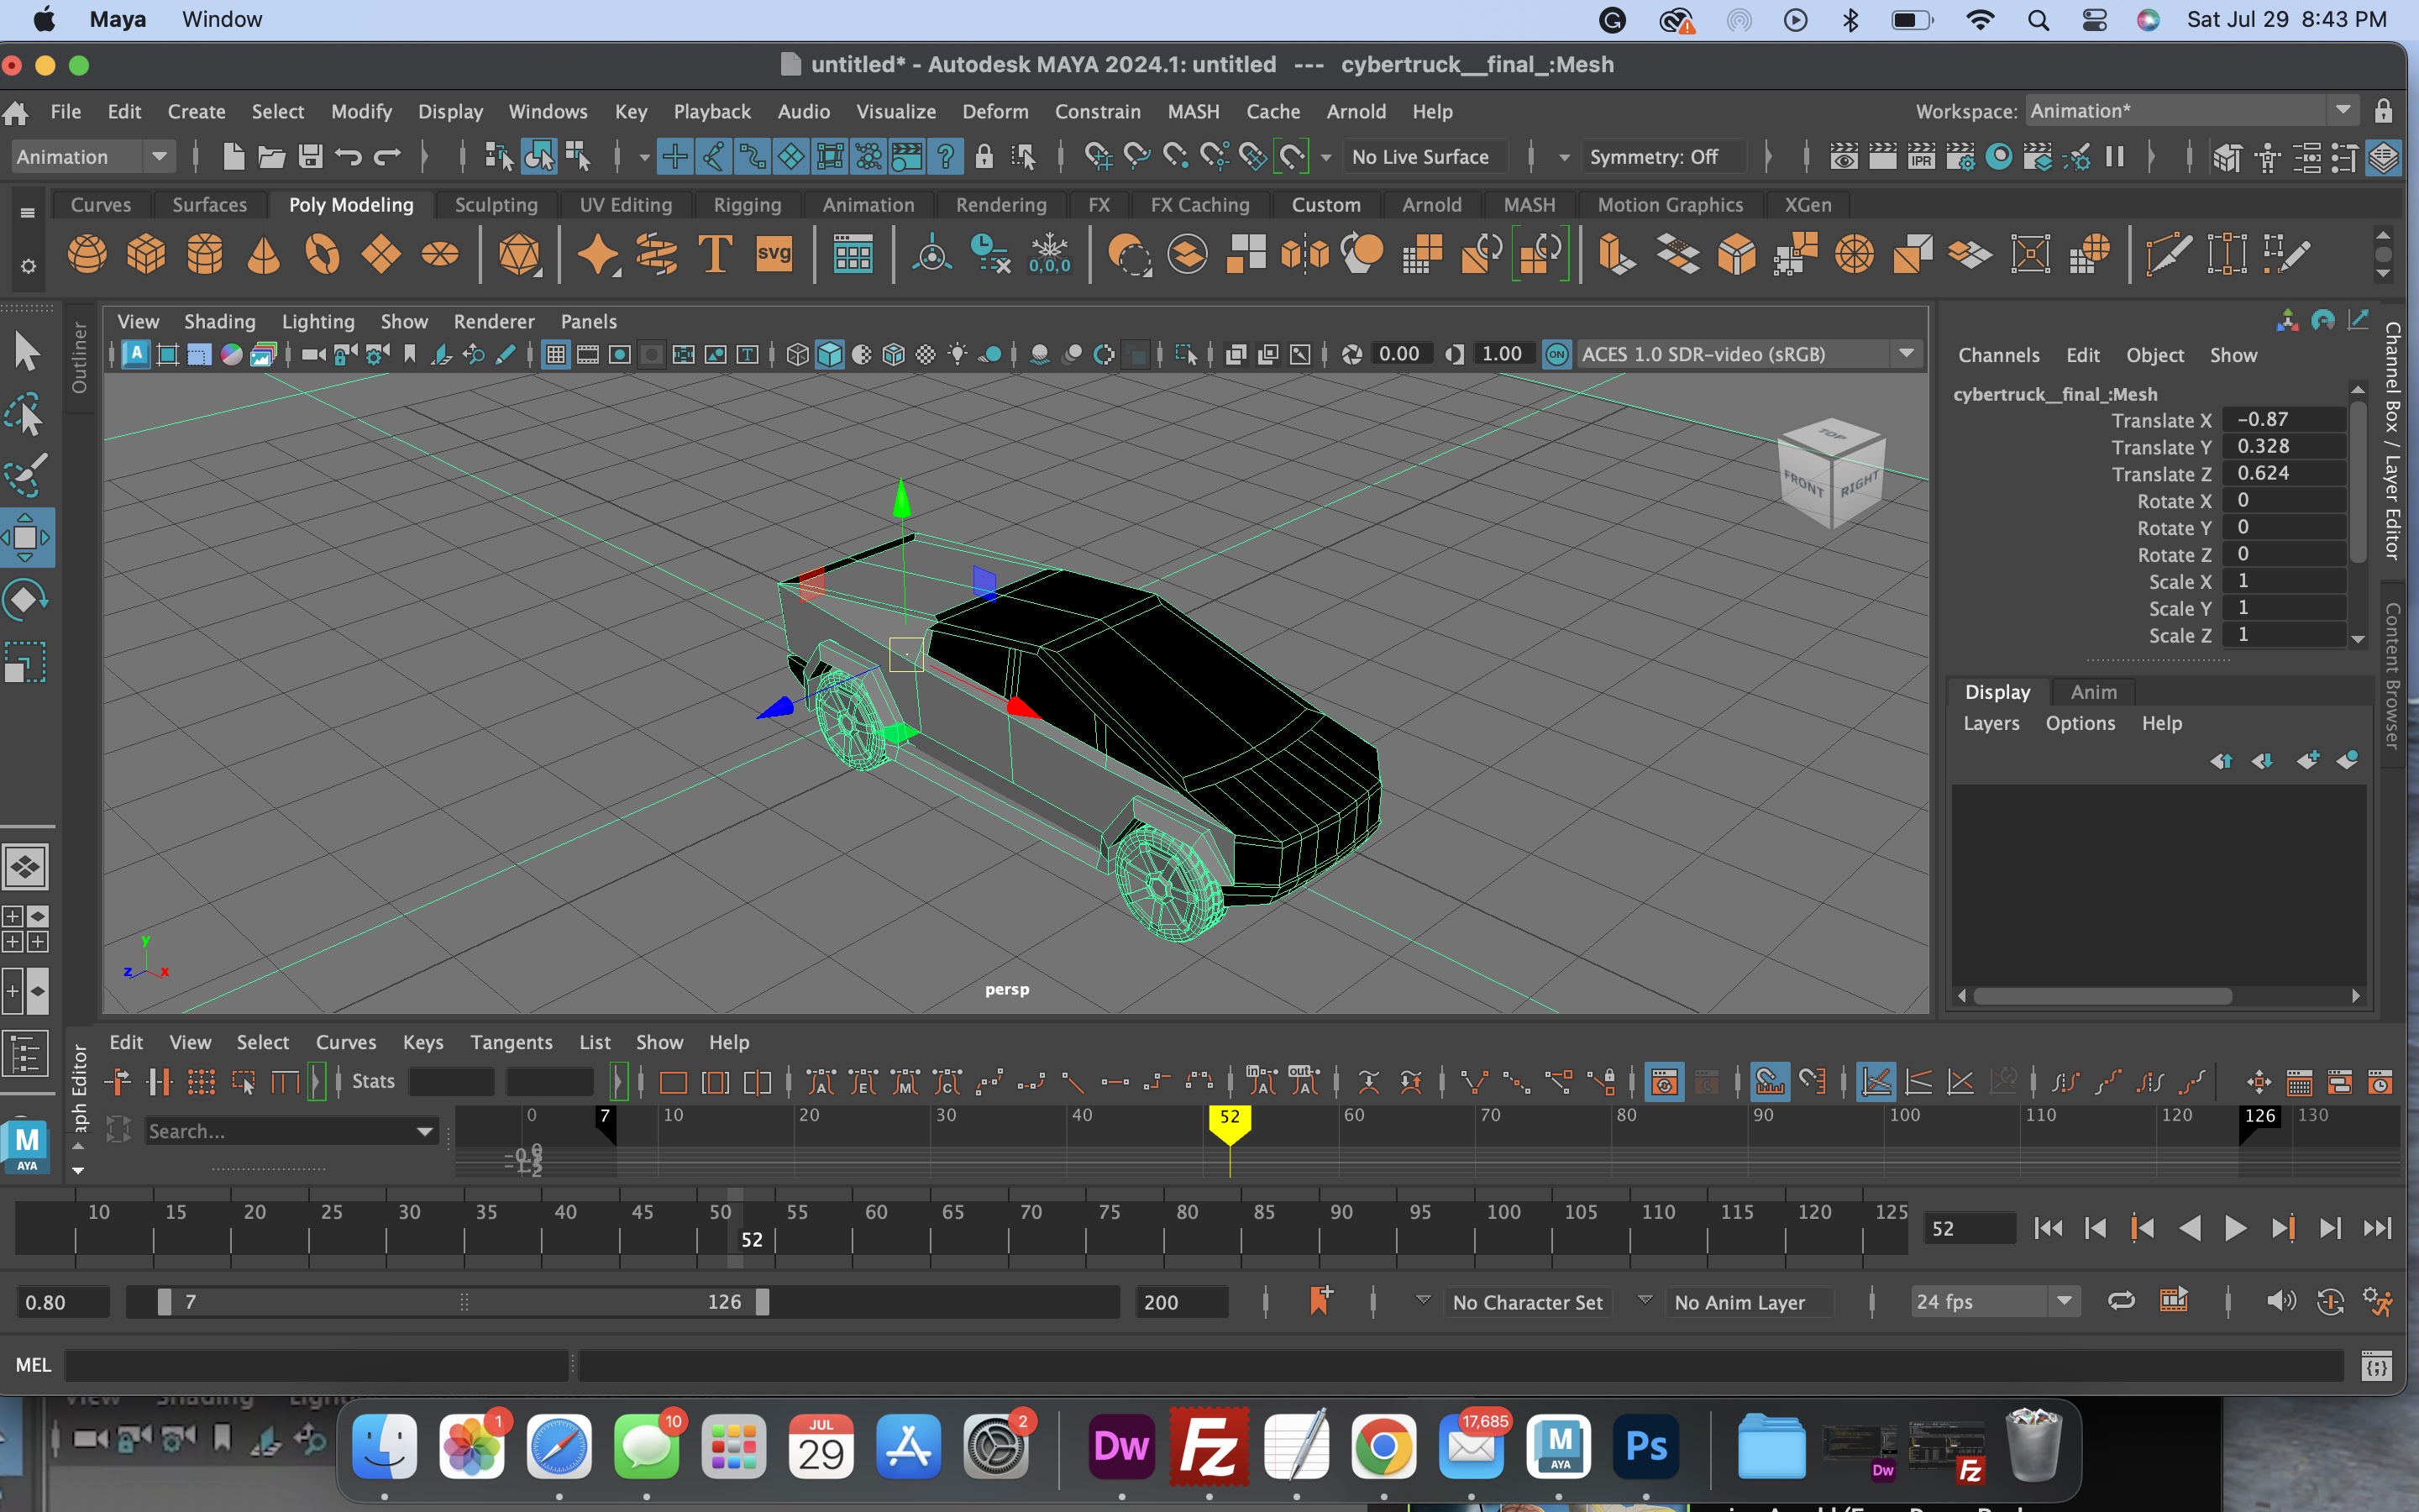Click the current frame field showing 52
Screen dimensions: 2419x1512
[x=1969, y=1228]
